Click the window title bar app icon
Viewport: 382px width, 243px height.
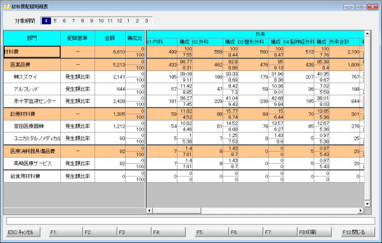point(6,6)
